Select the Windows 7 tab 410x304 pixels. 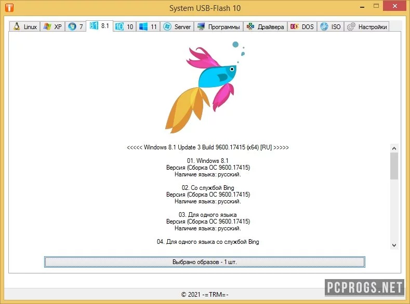click(75, 26)
